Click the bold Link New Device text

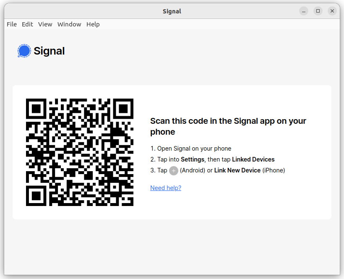click(x=237, y=170)
